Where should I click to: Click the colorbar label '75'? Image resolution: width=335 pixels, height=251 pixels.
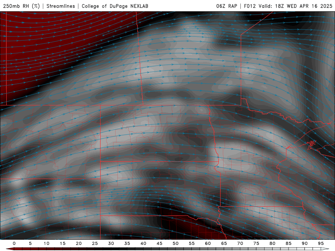coord(256,243)
